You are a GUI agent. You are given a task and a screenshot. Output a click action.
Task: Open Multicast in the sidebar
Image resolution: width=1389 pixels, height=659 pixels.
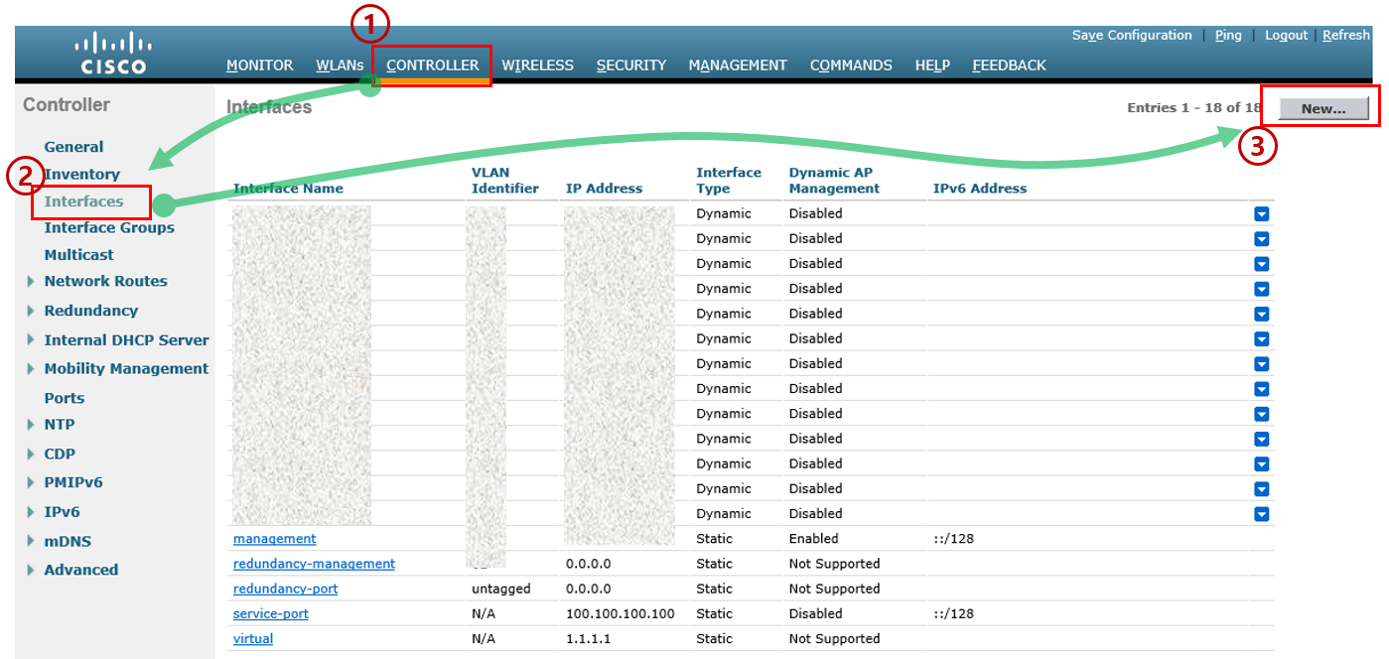(79, 255)
